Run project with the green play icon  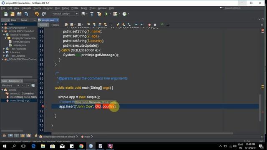pos(107,14)
